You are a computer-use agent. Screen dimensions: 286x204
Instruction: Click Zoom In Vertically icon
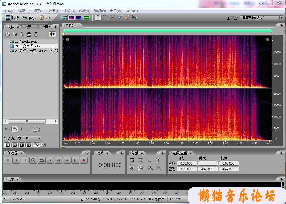coord(150,168)
